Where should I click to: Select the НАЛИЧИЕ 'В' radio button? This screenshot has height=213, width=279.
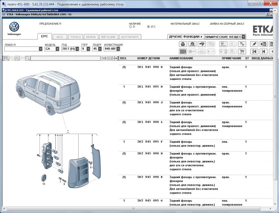point(130,27)
